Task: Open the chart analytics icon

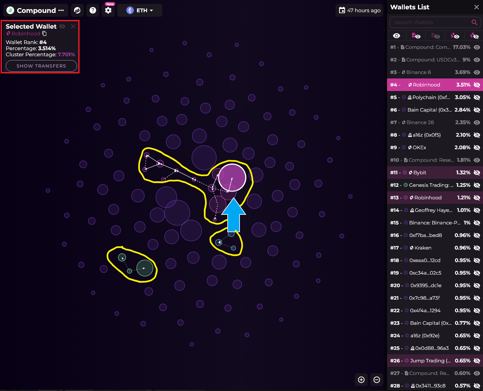Action: [x=77, y=10]
